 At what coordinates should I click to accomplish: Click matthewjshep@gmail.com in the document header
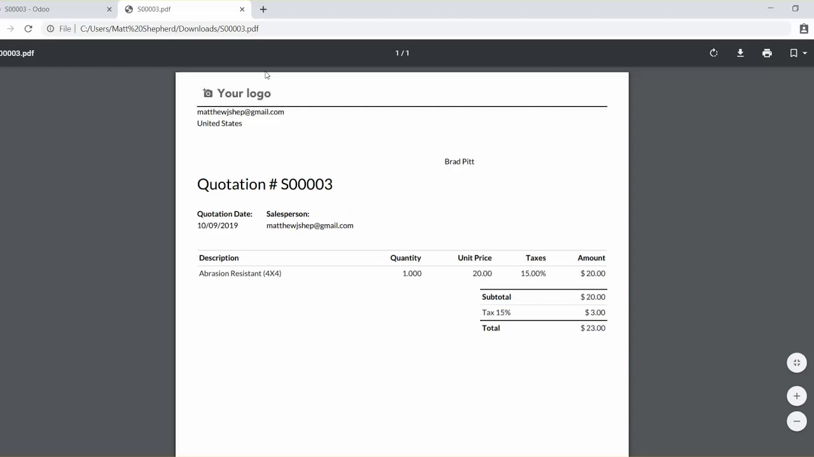240,112
